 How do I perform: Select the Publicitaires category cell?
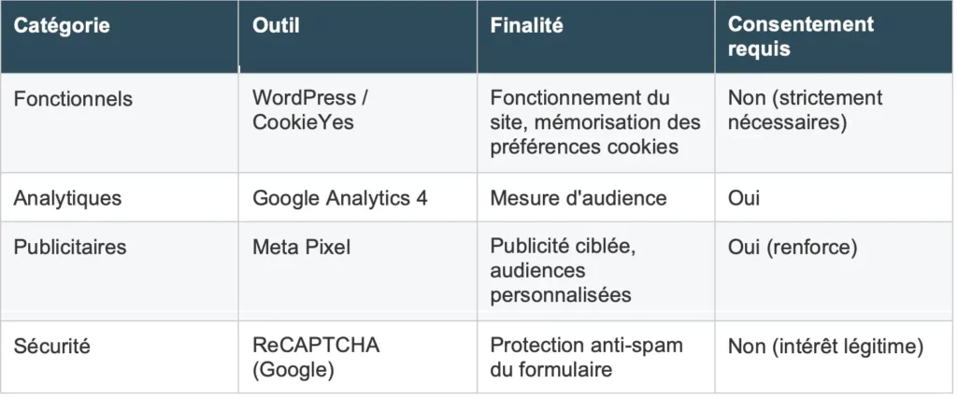(x=70, y=248)
